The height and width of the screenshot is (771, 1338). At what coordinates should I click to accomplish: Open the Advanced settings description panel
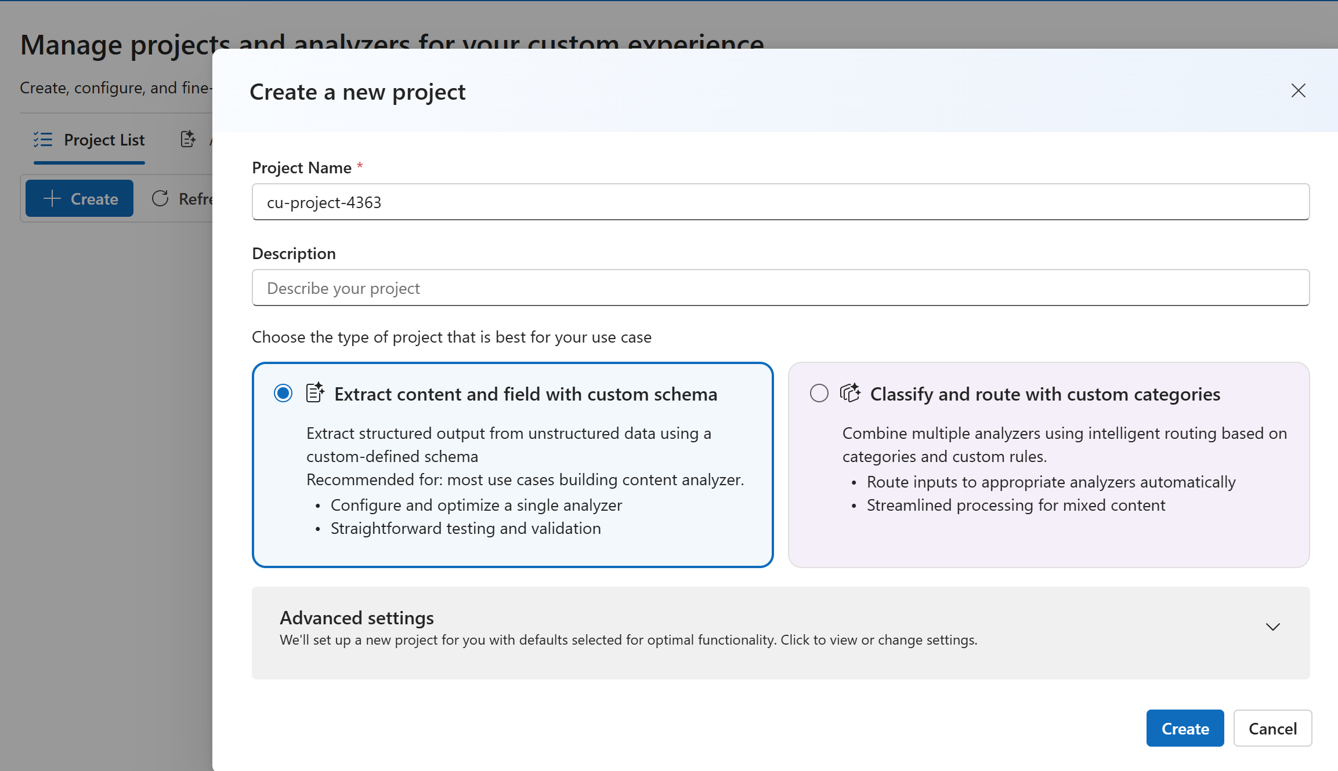point(628,640)
